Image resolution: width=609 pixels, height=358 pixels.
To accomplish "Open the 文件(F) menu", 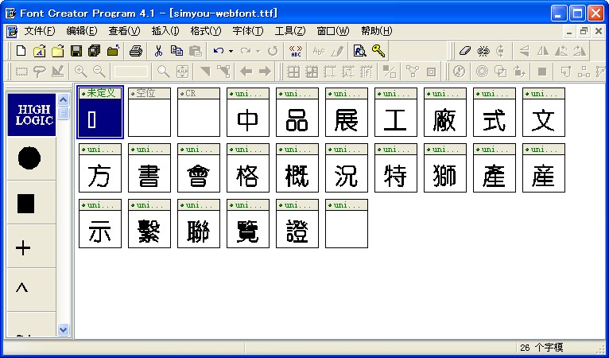I will [40, 31].
